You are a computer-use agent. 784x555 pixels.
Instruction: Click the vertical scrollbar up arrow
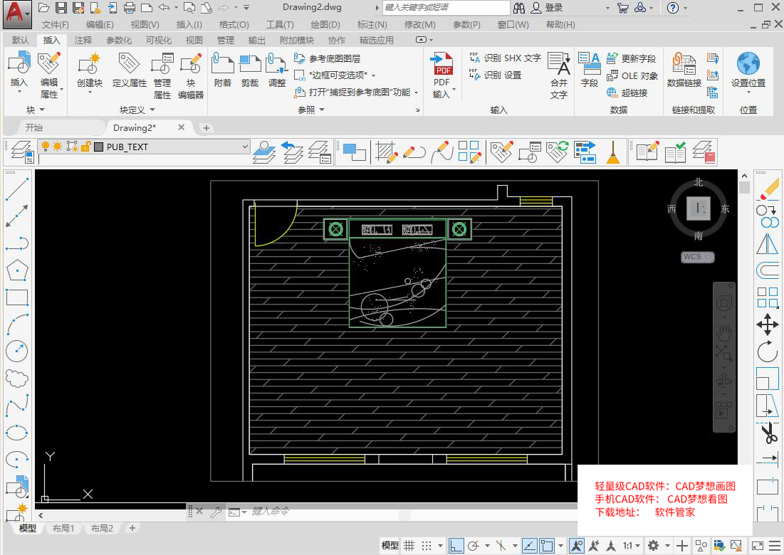(745, 176)
